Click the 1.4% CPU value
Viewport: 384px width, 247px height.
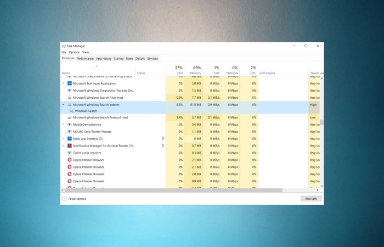(x=179, y=117)
